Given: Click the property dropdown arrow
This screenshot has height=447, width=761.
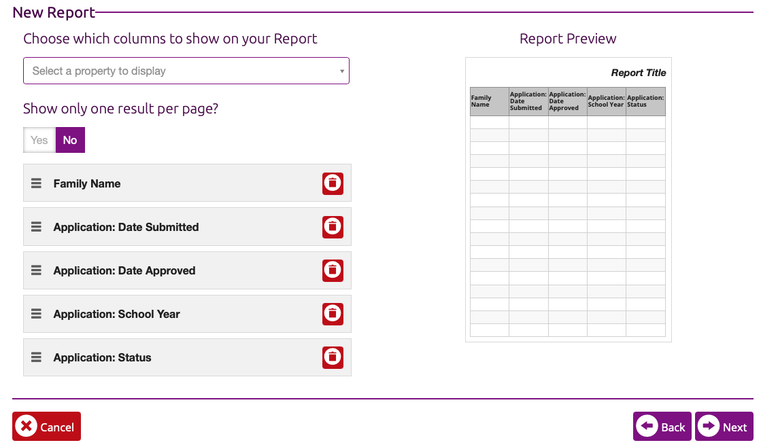Looking at the screenshot, I should 341,71.
